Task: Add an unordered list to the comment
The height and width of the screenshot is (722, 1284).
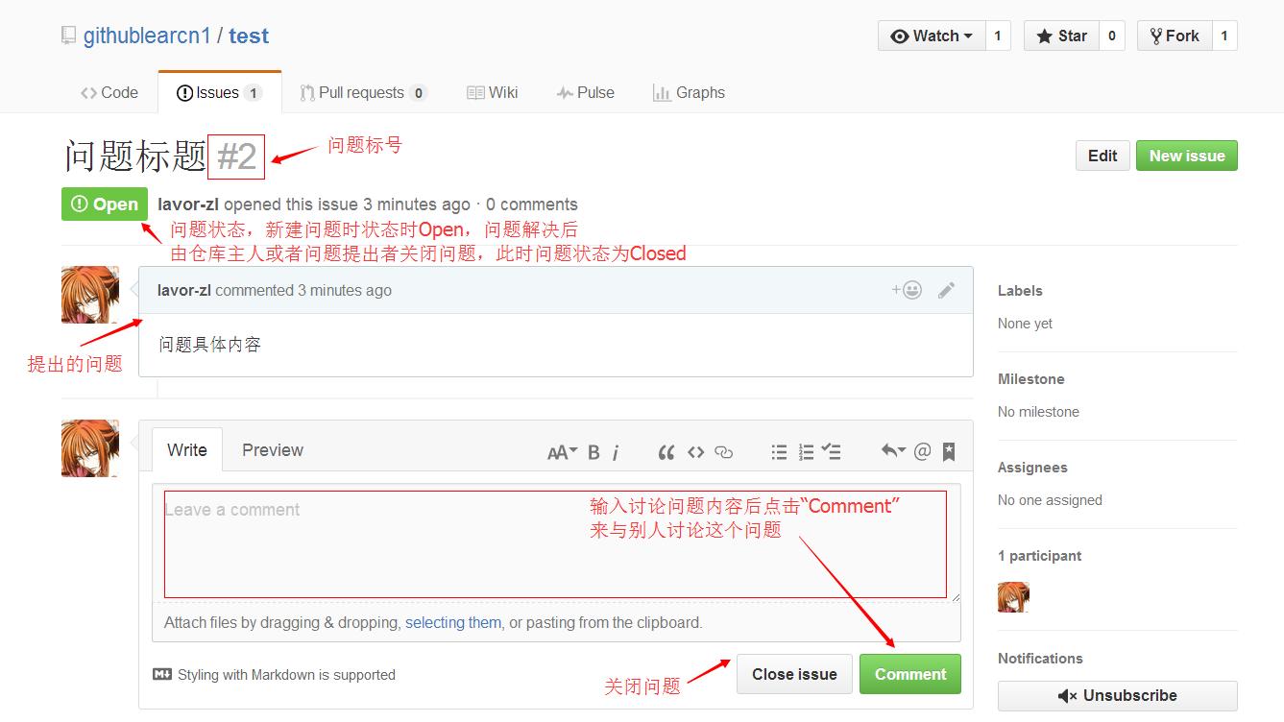Action: point(779,450)
